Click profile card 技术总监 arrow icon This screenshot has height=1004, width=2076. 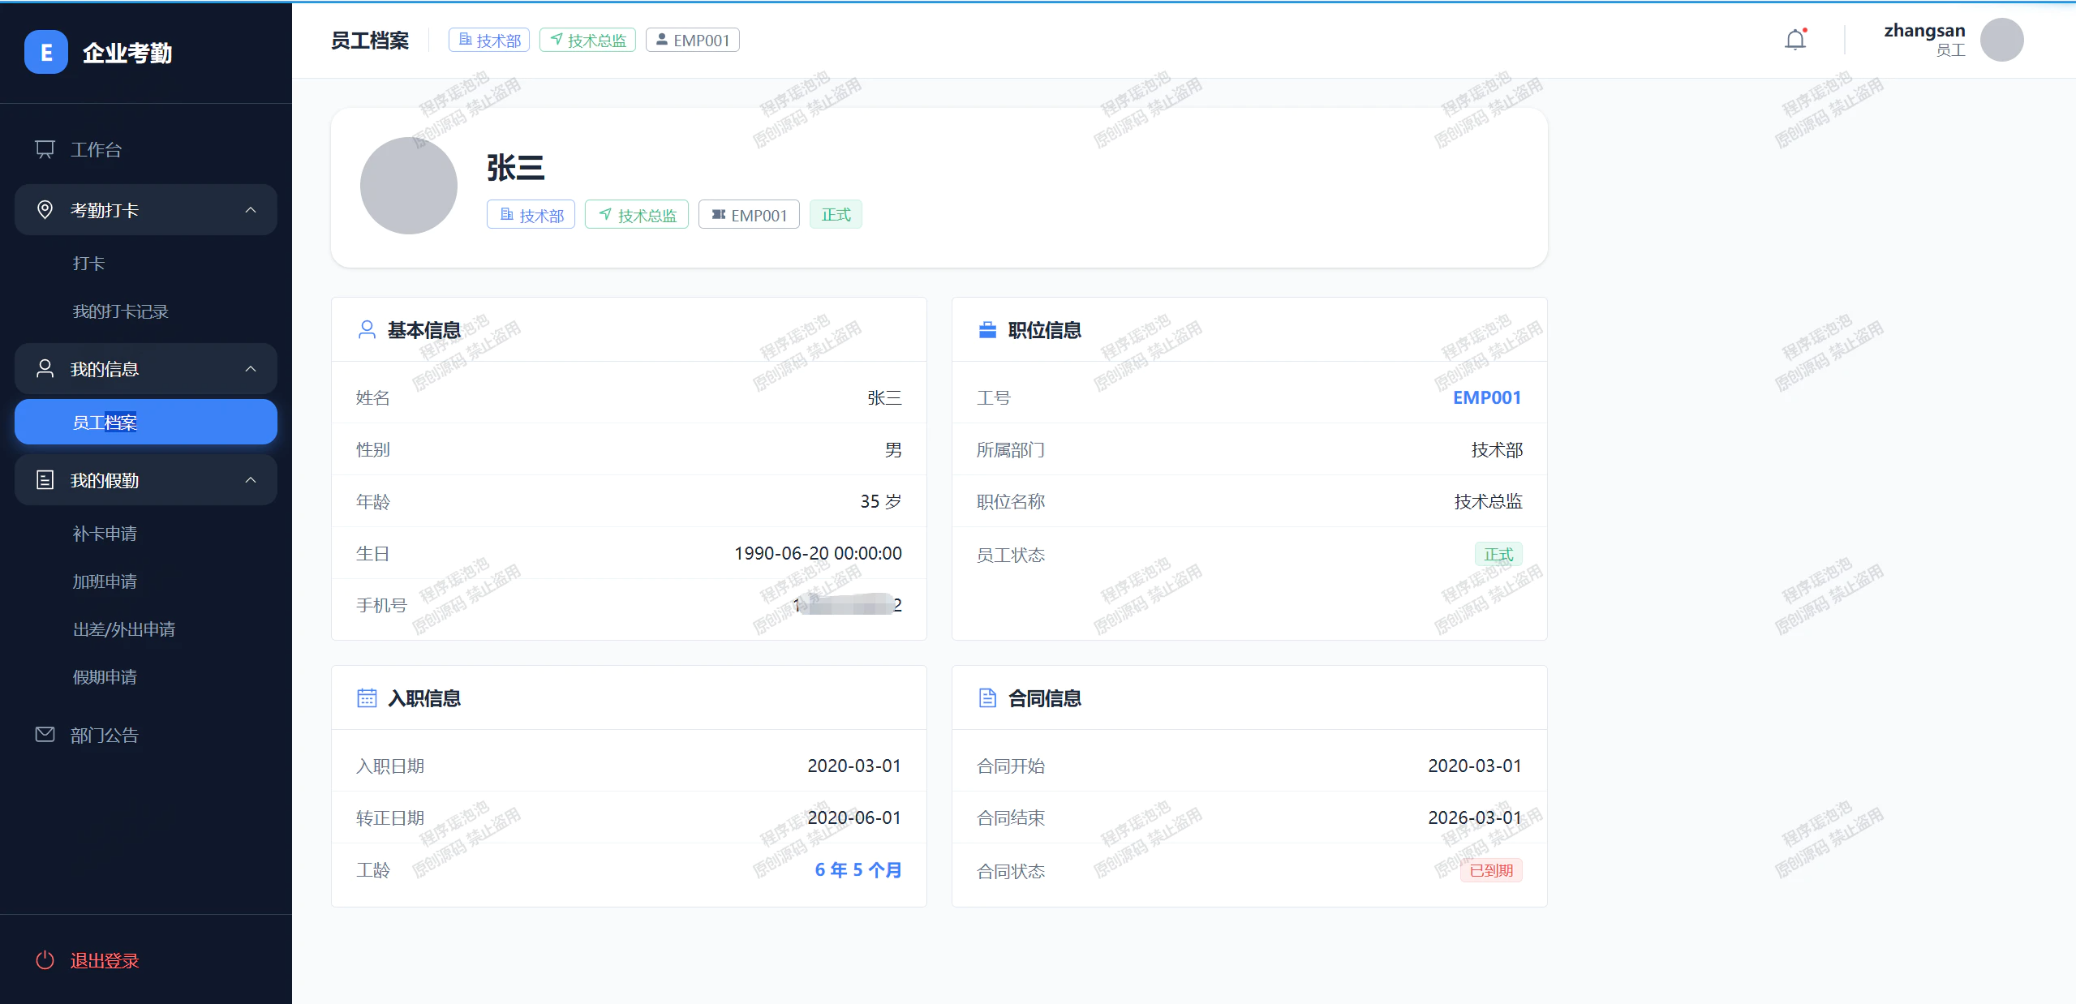[605, 215]
